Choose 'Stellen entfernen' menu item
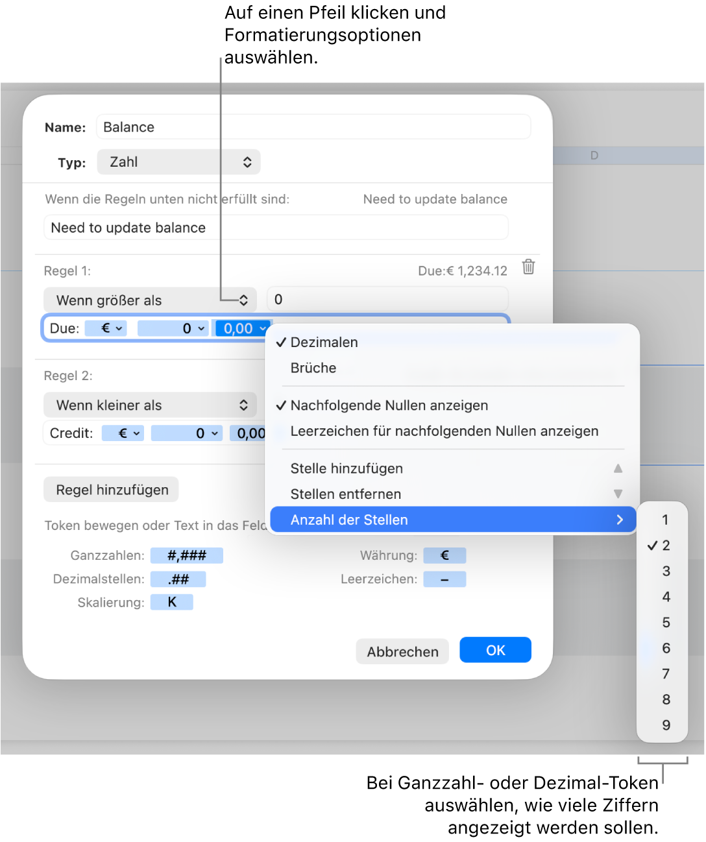The image size is (706, 842). (x=452, y=494)
